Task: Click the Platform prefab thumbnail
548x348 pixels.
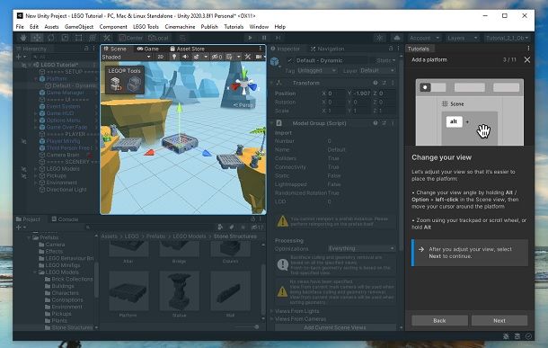Action: tap(128, 291)
